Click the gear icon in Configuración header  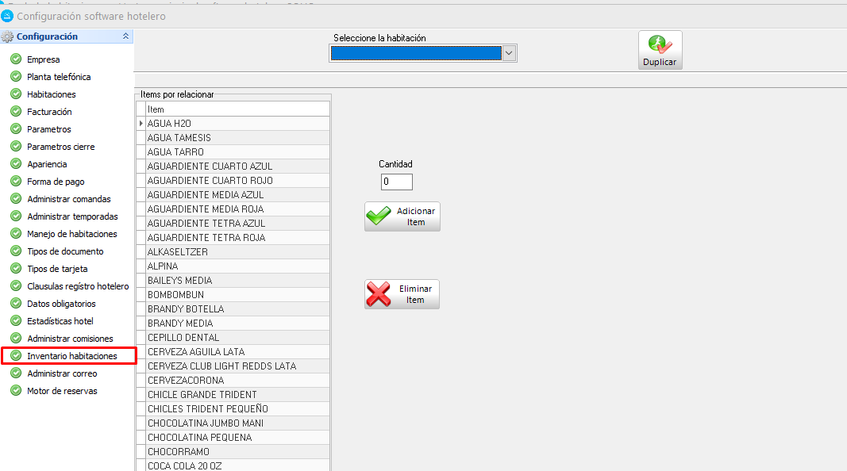click(8, 36)
